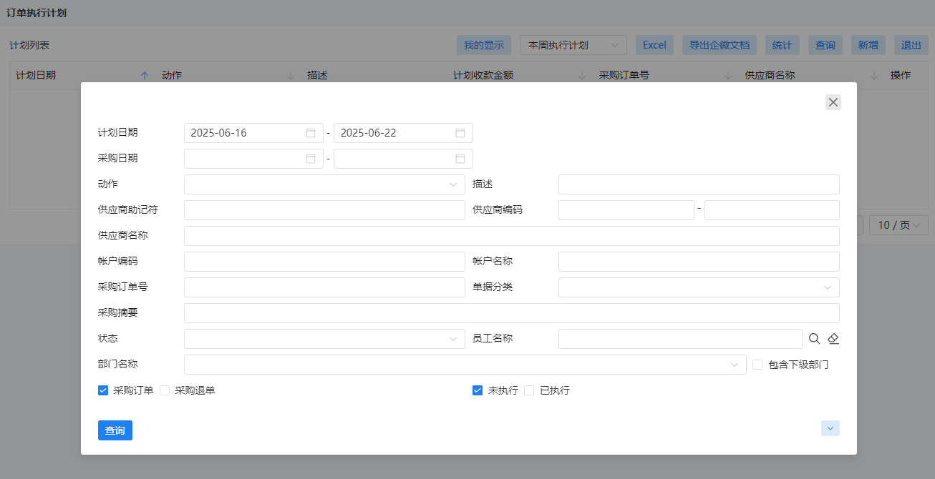
Task: Click the 新增 button
Action: click(x=868, y=45)
